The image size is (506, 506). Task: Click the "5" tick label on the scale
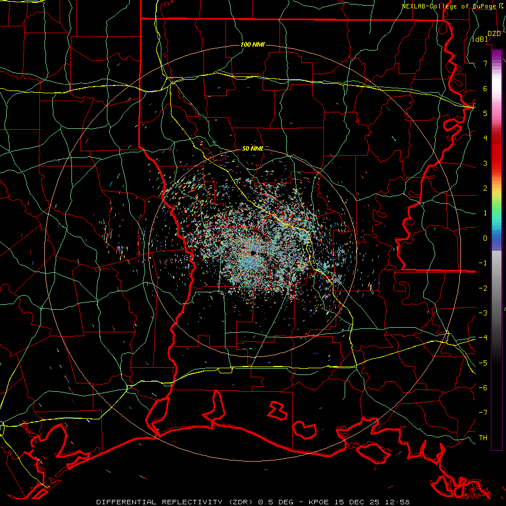[485, 113]
